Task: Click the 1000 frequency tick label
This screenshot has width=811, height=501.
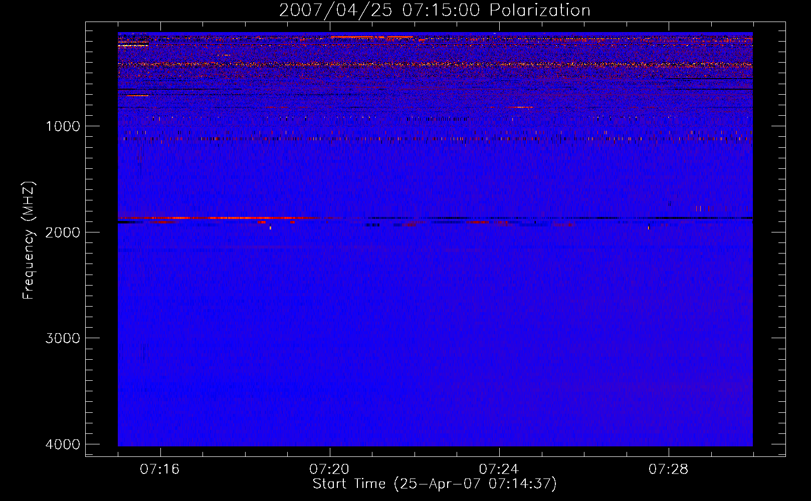Action: (63, 126)
